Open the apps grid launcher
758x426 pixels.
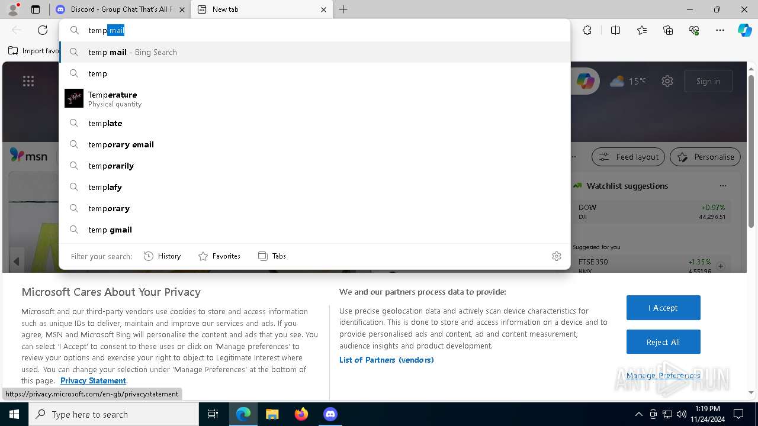point(28,81)
